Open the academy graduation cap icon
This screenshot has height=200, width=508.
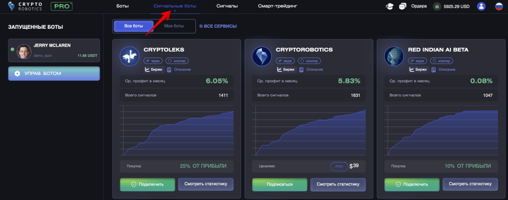(x=389, y=6)
